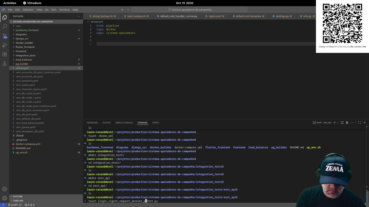The width and height of the screenshot is (369, 207).
Task: Click the Accounts icon in activity bar
Action: pos(5,189)
